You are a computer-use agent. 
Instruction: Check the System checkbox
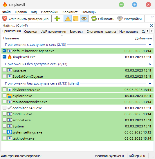4,126
